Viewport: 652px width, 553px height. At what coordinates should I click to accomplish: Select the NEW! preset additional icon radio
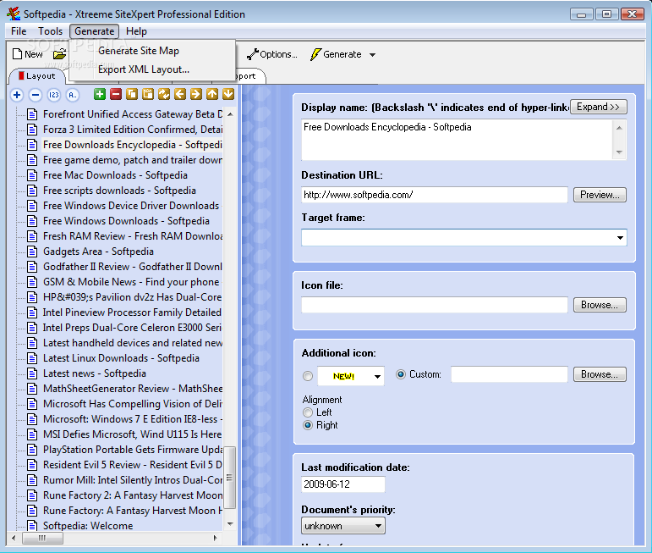[x=308, y=376]
